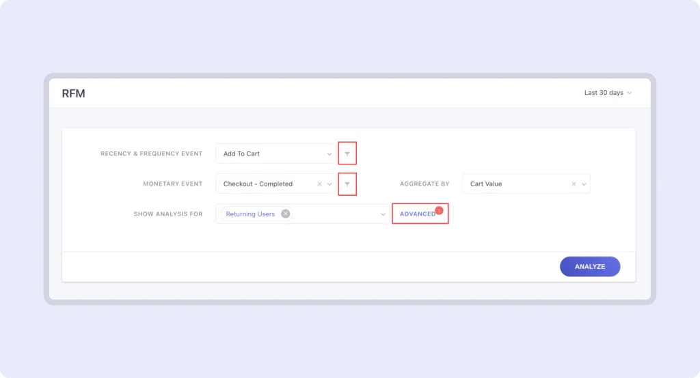Viewport: 700px width, 378px height.
Task: Click the RFM page title
Action: pyautogui.click(x=74, y=93)
